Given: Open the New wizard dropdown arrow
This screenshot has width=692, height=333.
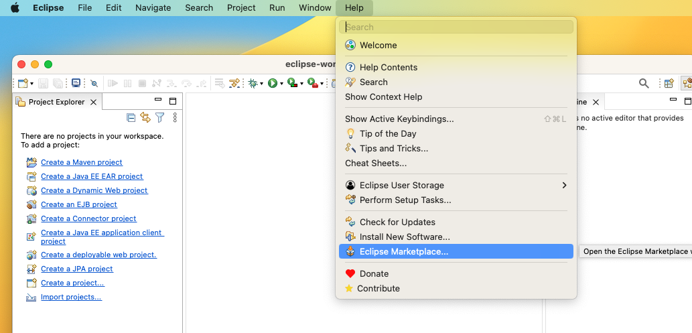Looking at the screenshot, I should click(31, 84).
